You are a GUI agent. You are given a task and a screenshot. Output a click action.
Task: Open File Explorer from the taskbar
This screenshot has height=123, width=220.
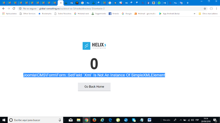click(x=78, y=120)
